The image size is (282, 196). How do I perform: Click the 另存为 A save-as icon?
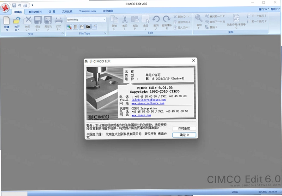point(48,20)
